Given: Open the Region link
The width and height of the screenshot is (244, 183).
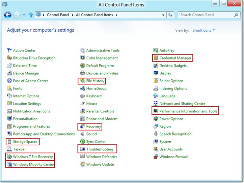Looking at the screenshot, I should click(165, 126).
